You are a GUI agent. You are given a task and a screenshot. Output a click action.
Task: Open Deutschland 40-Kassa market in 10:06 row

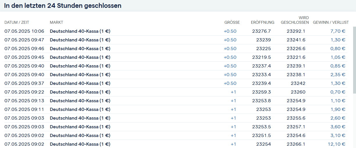[80, 31]
